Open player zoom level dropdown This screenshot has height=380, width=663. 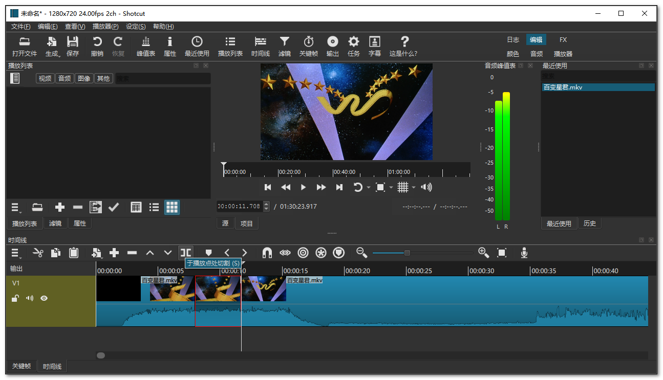[x=391, y=188]
